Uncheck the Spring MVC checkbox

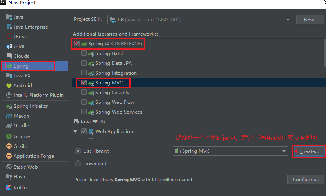(84, 82)
